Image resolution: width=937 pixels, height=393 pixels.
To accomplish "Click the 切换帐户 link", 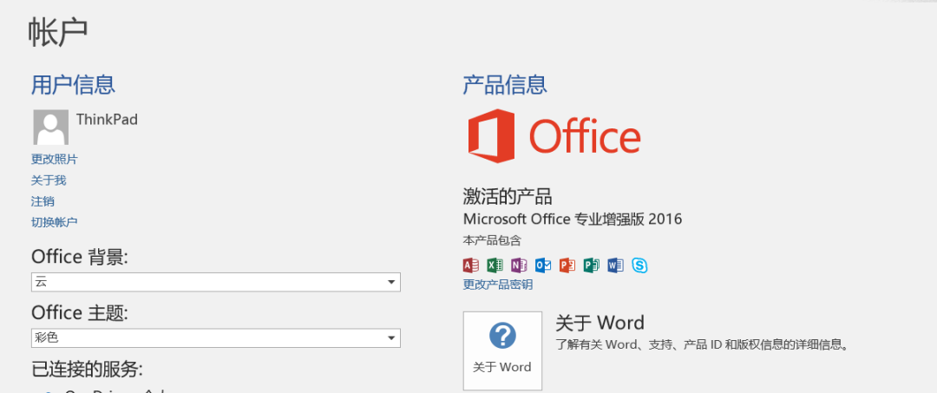I will pos(55,222).
